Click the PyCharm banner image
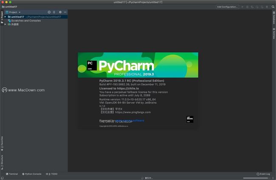276x180 pixels. click(x=138, y=65)
